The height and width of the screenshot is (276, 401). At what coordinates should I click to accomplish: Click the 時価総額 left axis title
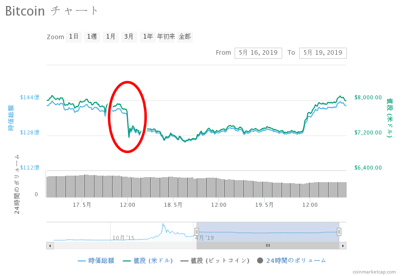click(11, 118)
